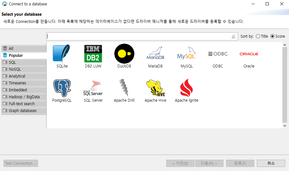
Task: Choose the MySQL dolphin icon
Action: (186, 53)
